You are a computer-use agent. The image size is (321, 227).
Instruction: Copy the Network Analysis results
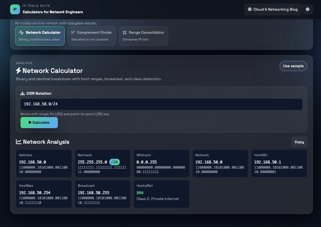coord(299,142)
